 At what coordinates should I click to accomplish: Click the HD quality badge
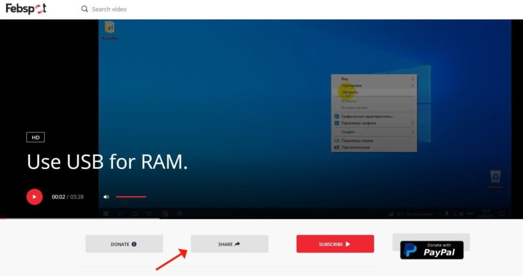coord(36,137)
